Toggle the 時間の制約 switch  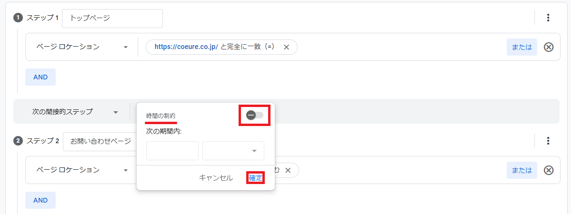[x=254, y=115]
